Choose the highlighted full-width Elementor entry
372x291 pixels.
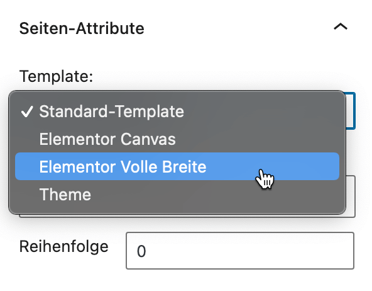click(x=177, y=166)
